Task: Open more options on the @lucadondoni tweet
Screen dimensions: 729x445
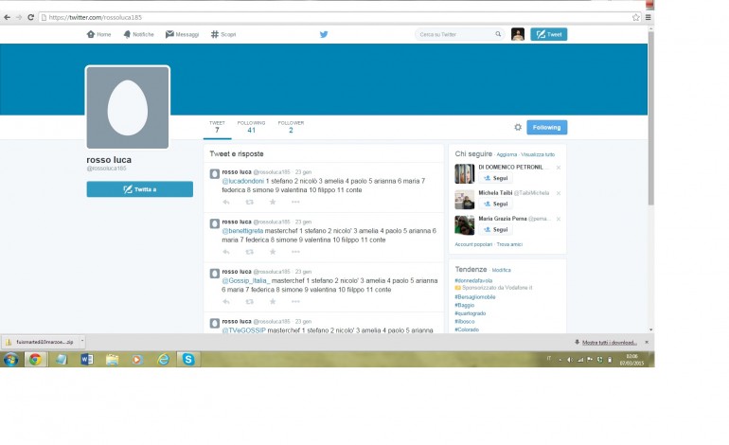Action: click(x=295, y=201)
